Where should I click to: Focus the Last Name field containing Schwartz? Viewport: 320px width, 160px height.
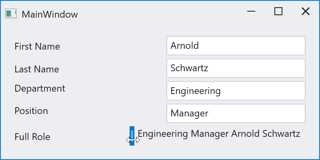pos(236,68)
